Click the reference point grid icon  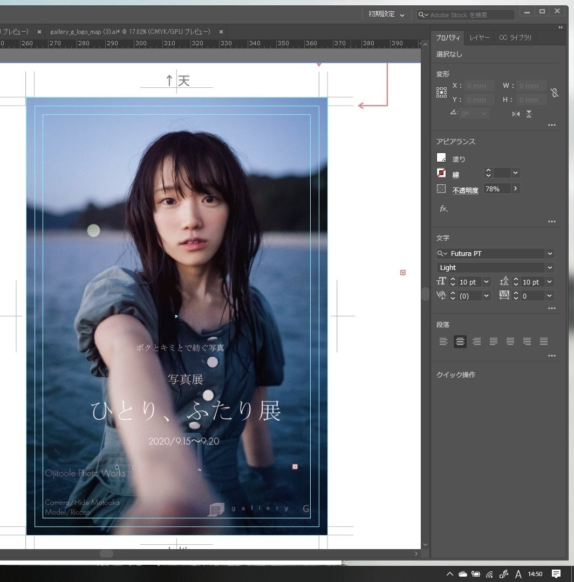tap(441, 93)
